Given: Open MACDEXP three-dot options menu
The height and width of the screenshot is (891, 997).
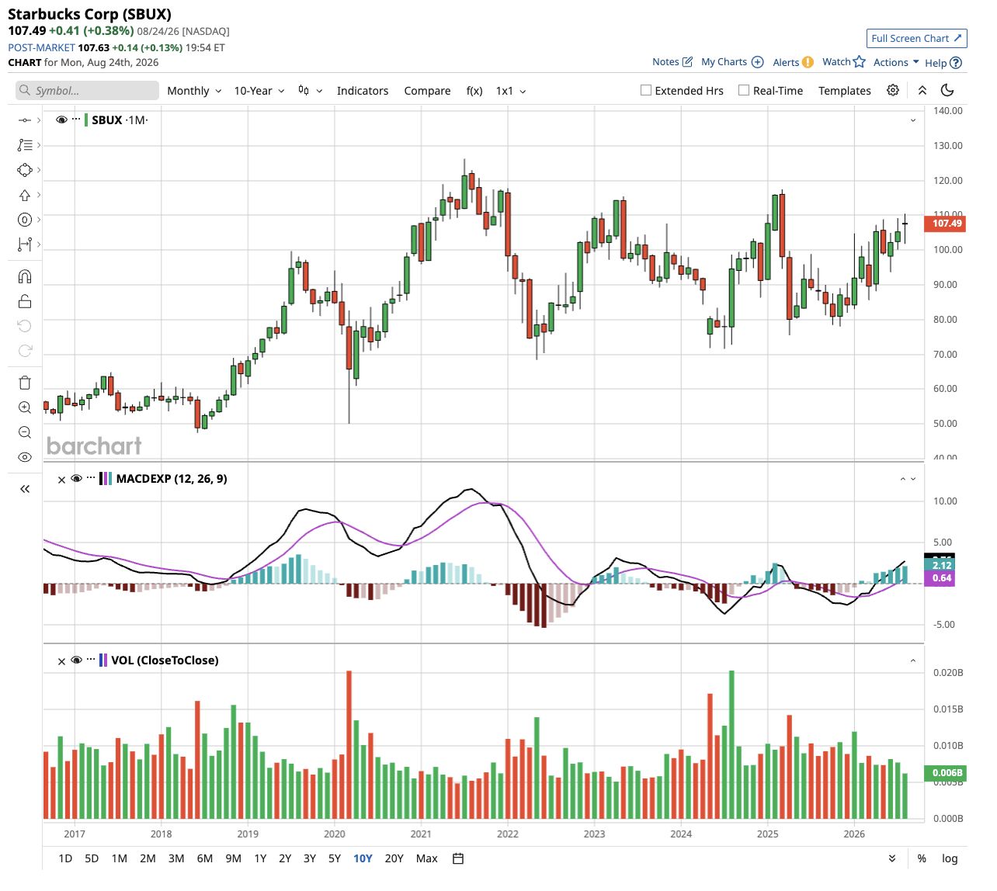Looking at the screenshot, I should [91, 479].
